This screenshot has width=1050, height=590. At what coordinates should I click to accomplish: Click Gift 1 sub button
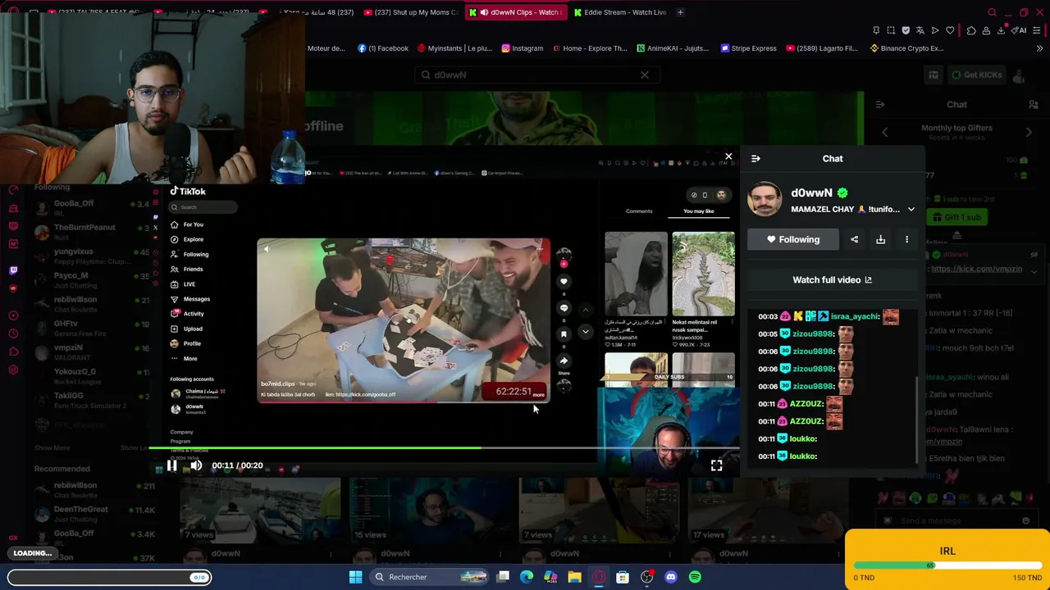[x=956, y=217]
